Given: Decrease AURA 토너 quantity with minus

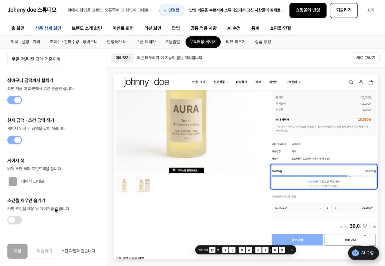Looking at the screenshot, I should (x=320, y=208).
